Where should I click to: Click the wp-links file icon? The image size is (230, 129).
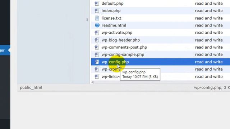pyautogui.click(x=97, y=76)
